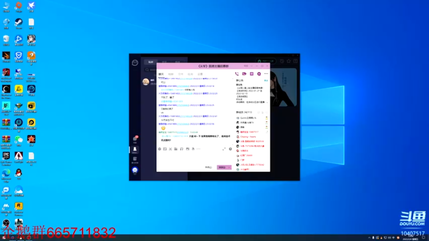This screenshot has width=429, height=241.
Task: Click the blue round avatar at the bottom of the sidebar
Action: (x=135, y=170)
